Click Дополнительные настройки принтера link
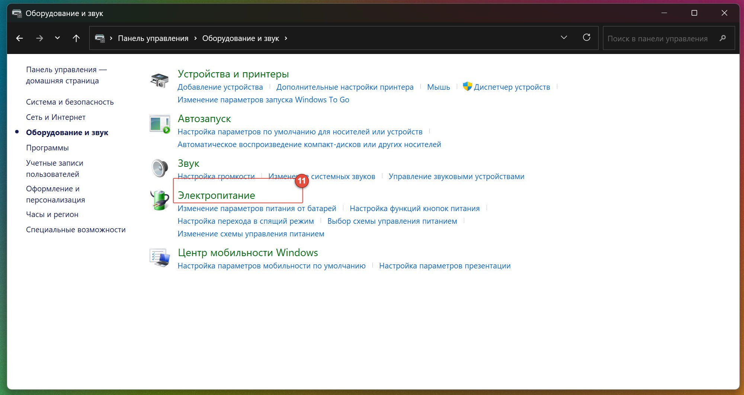Viewport: 744px width, 395px height. tap(345, 87)
